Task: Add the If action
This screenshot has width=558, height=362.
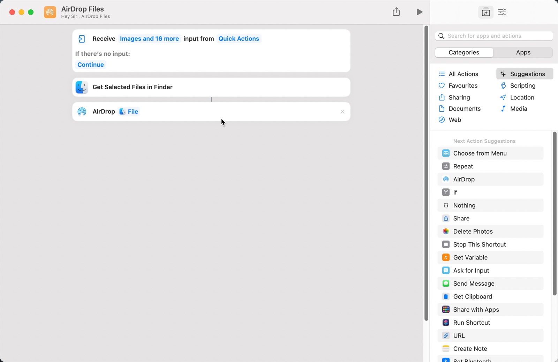Action: (490, 193)
